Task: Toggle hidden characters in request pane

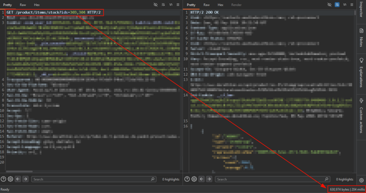Action: point(155,5)
